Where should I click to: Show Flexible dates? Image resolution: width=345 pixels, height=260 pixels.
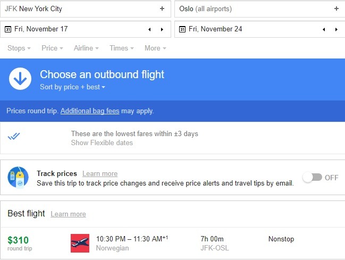102,142
